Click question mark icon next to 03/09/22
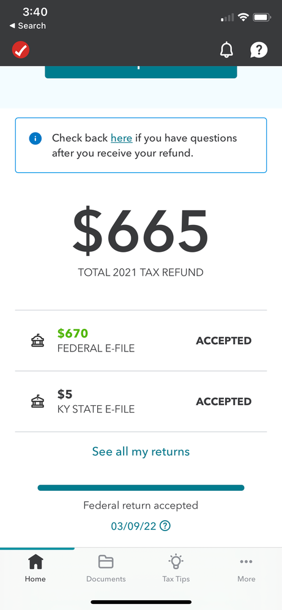The image size is (282, 610). 165,526
